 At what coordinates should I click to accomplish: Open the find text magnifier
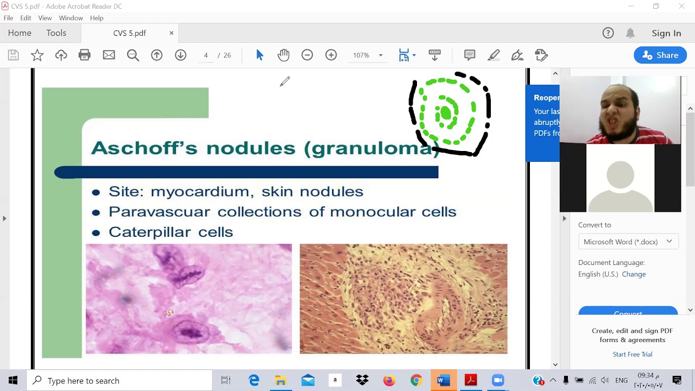tap(132, 55)
